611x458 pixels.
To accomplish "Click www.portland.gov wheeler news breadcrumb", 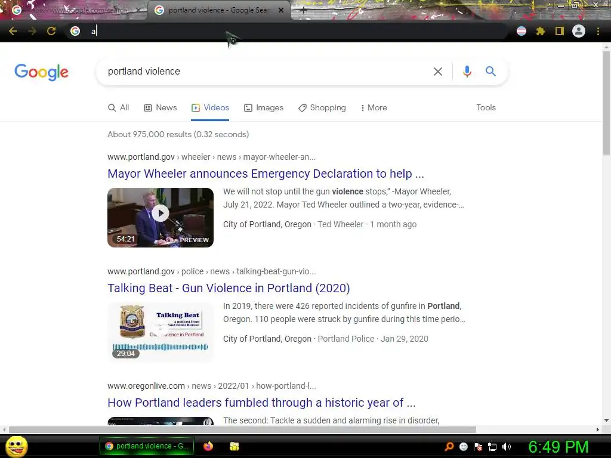I will click(212, 157).
